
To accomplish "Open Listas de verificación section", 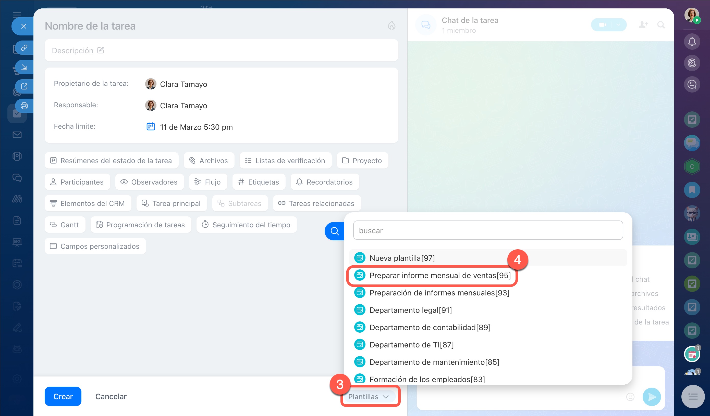I will click(x=285, y=160).
